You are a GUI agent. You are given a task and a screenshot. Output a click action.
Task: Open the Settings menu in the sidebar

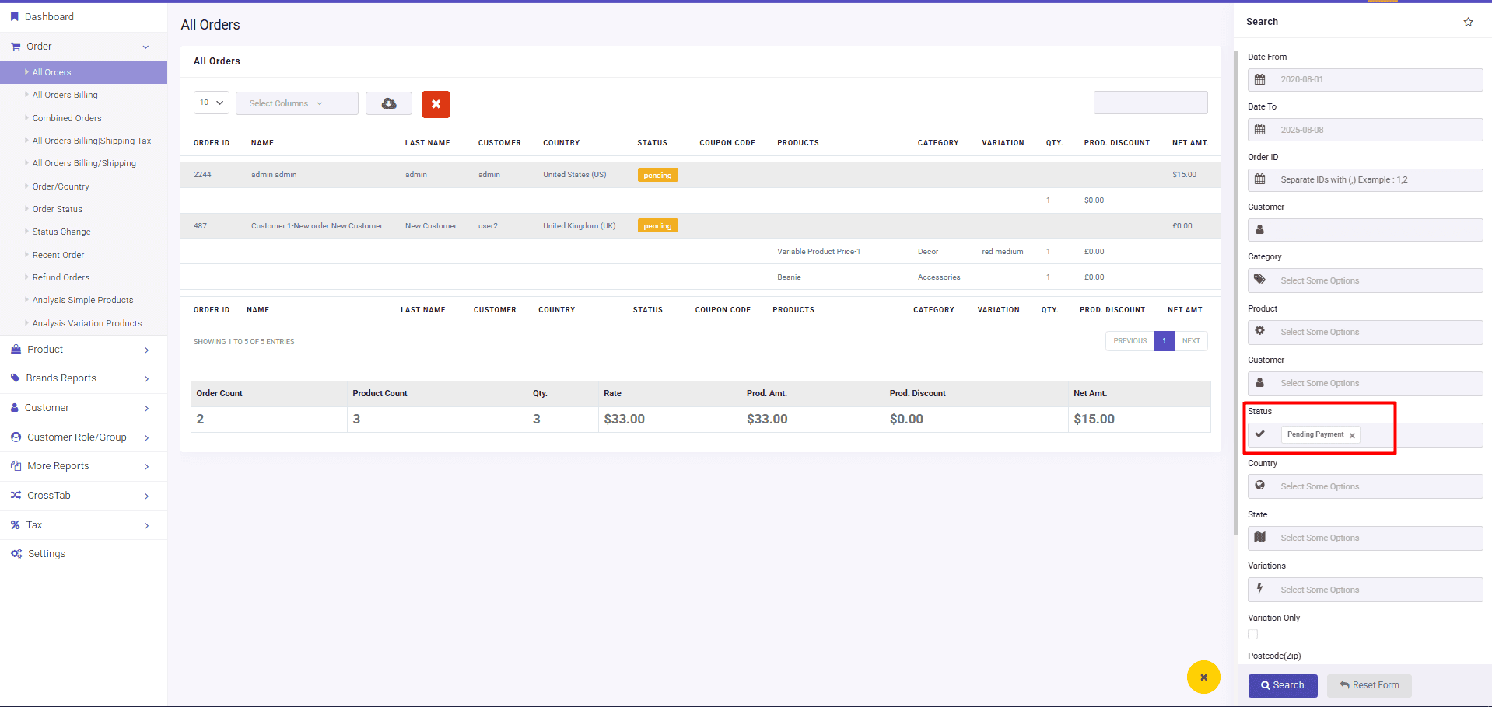45,553
